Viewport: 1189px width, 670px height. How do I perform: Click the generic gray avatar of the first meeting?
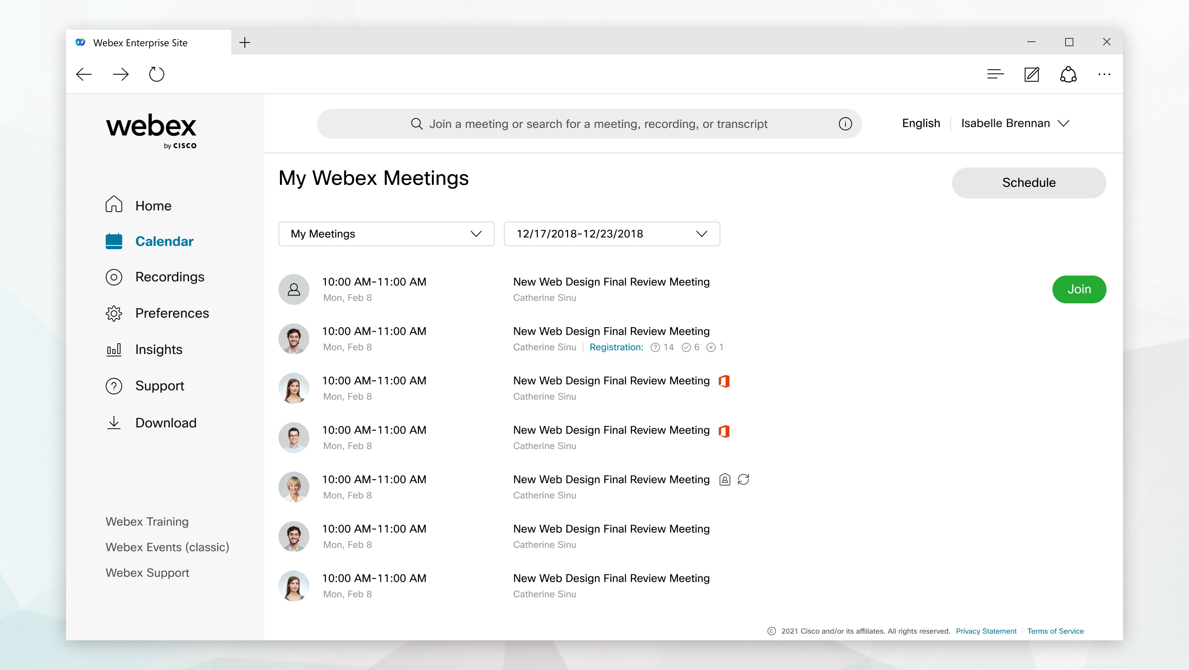pyautogui.click(x=294, y=289)
